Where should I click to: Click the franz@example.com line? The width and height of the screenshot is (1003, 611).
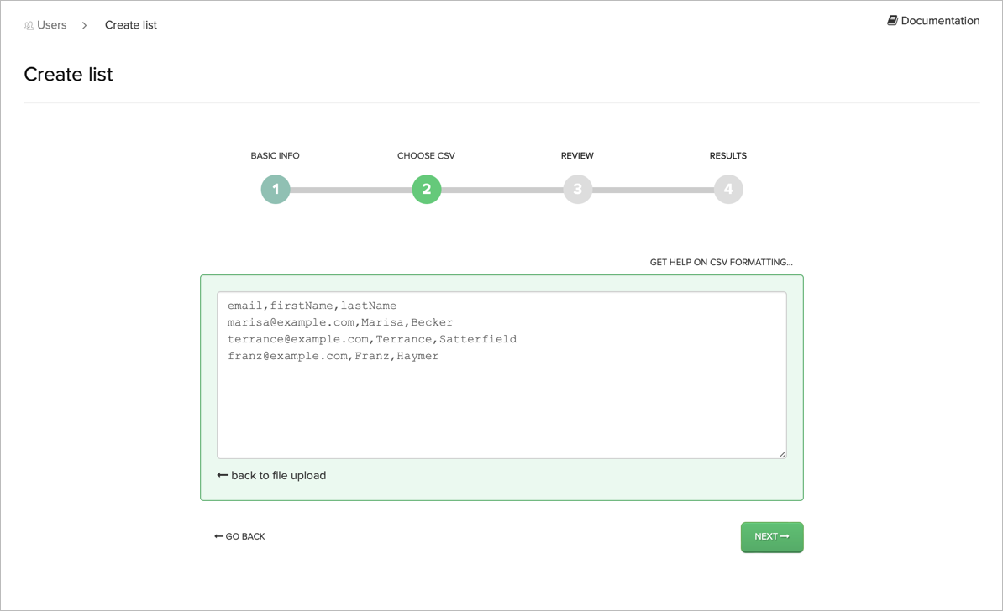(333, 356)
